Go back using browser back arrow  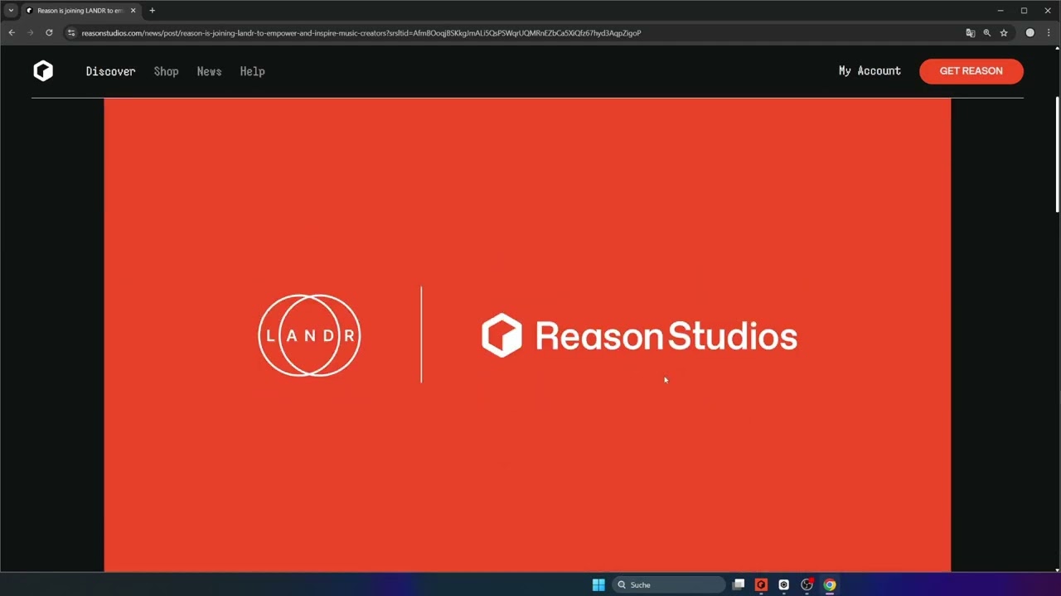pos(12,33)
